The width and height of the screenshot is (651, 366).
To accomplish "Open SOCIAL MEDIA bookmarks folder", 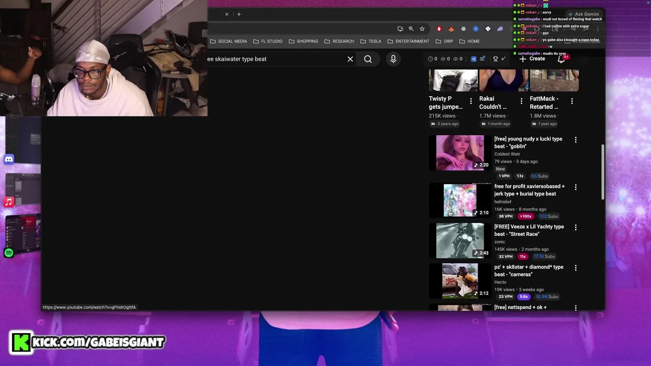I will [229, 41].
